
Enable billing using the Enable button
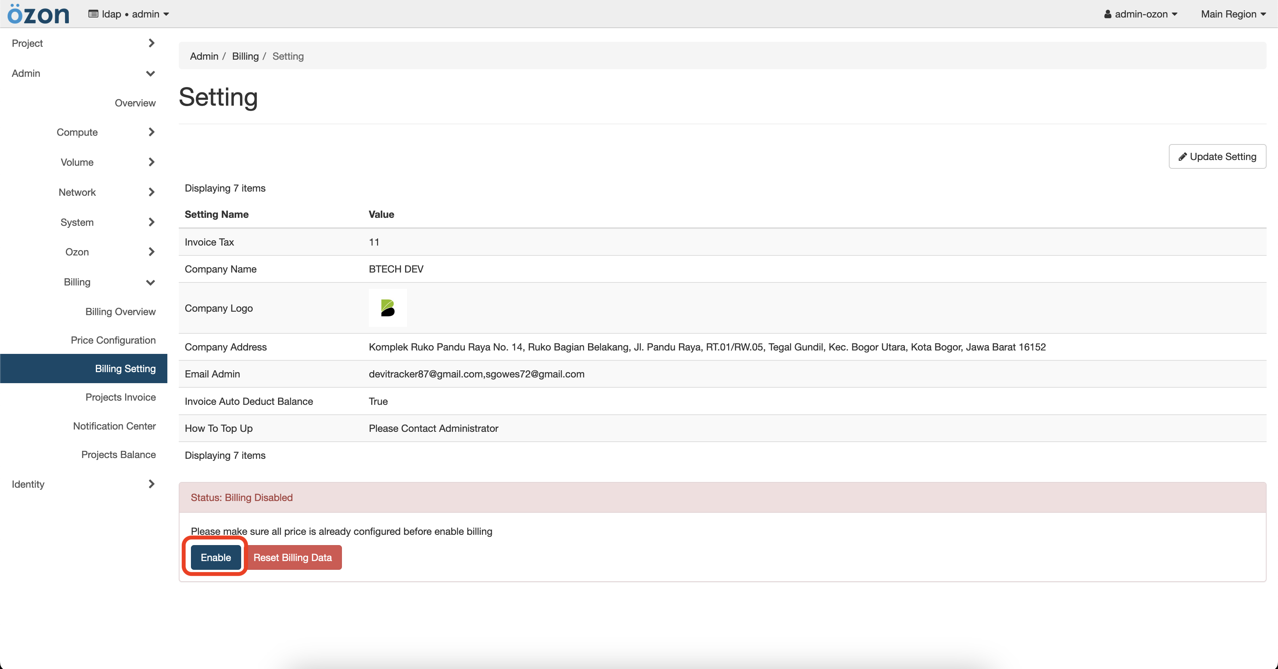(216, 556)
